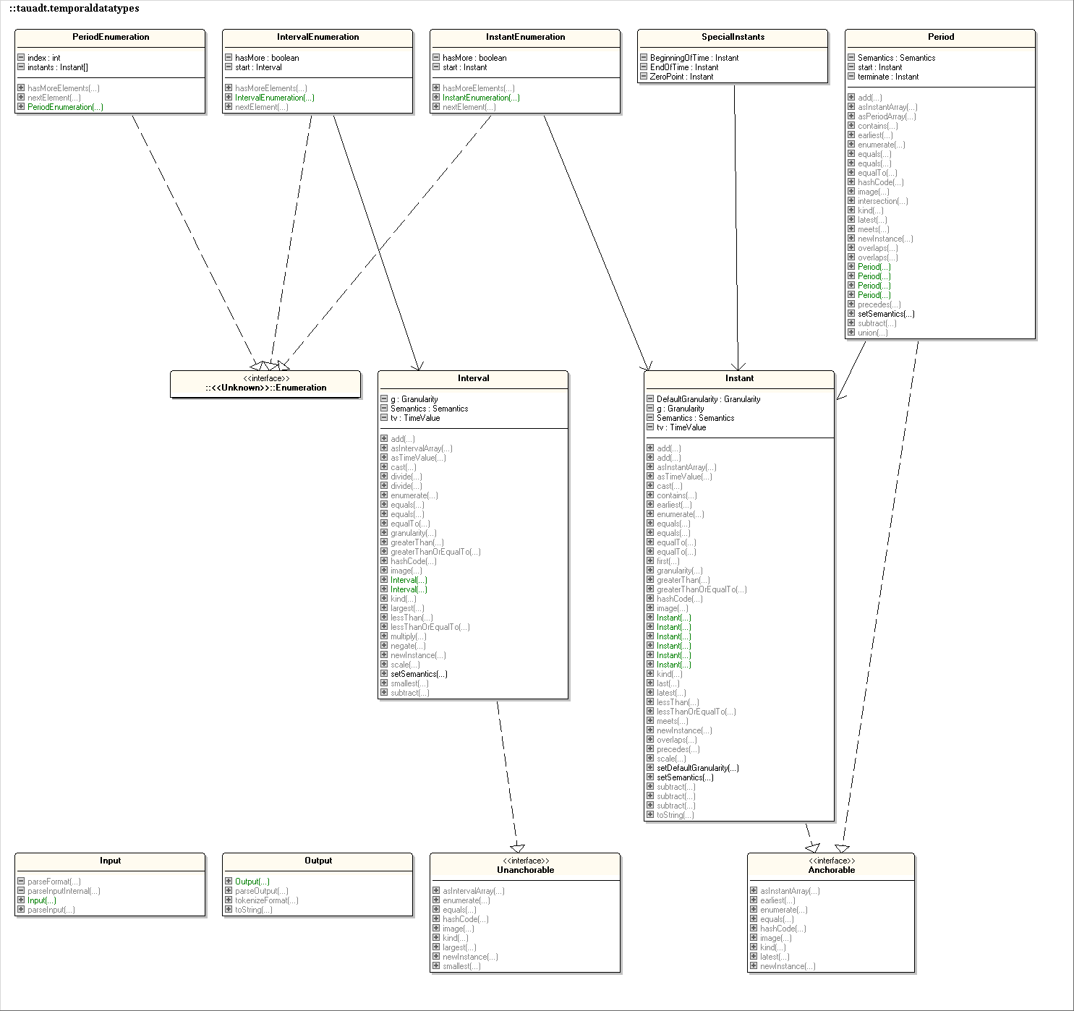Expand the asPeriodArray(...) method in Period

point(851,116)
